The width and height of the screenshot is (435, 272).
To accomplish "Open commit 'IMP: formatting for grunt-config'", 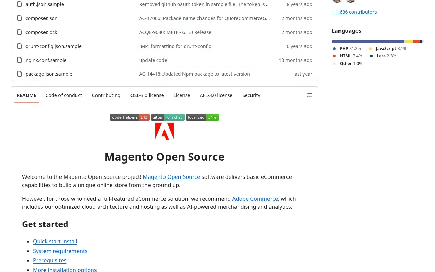I will 175,46.
